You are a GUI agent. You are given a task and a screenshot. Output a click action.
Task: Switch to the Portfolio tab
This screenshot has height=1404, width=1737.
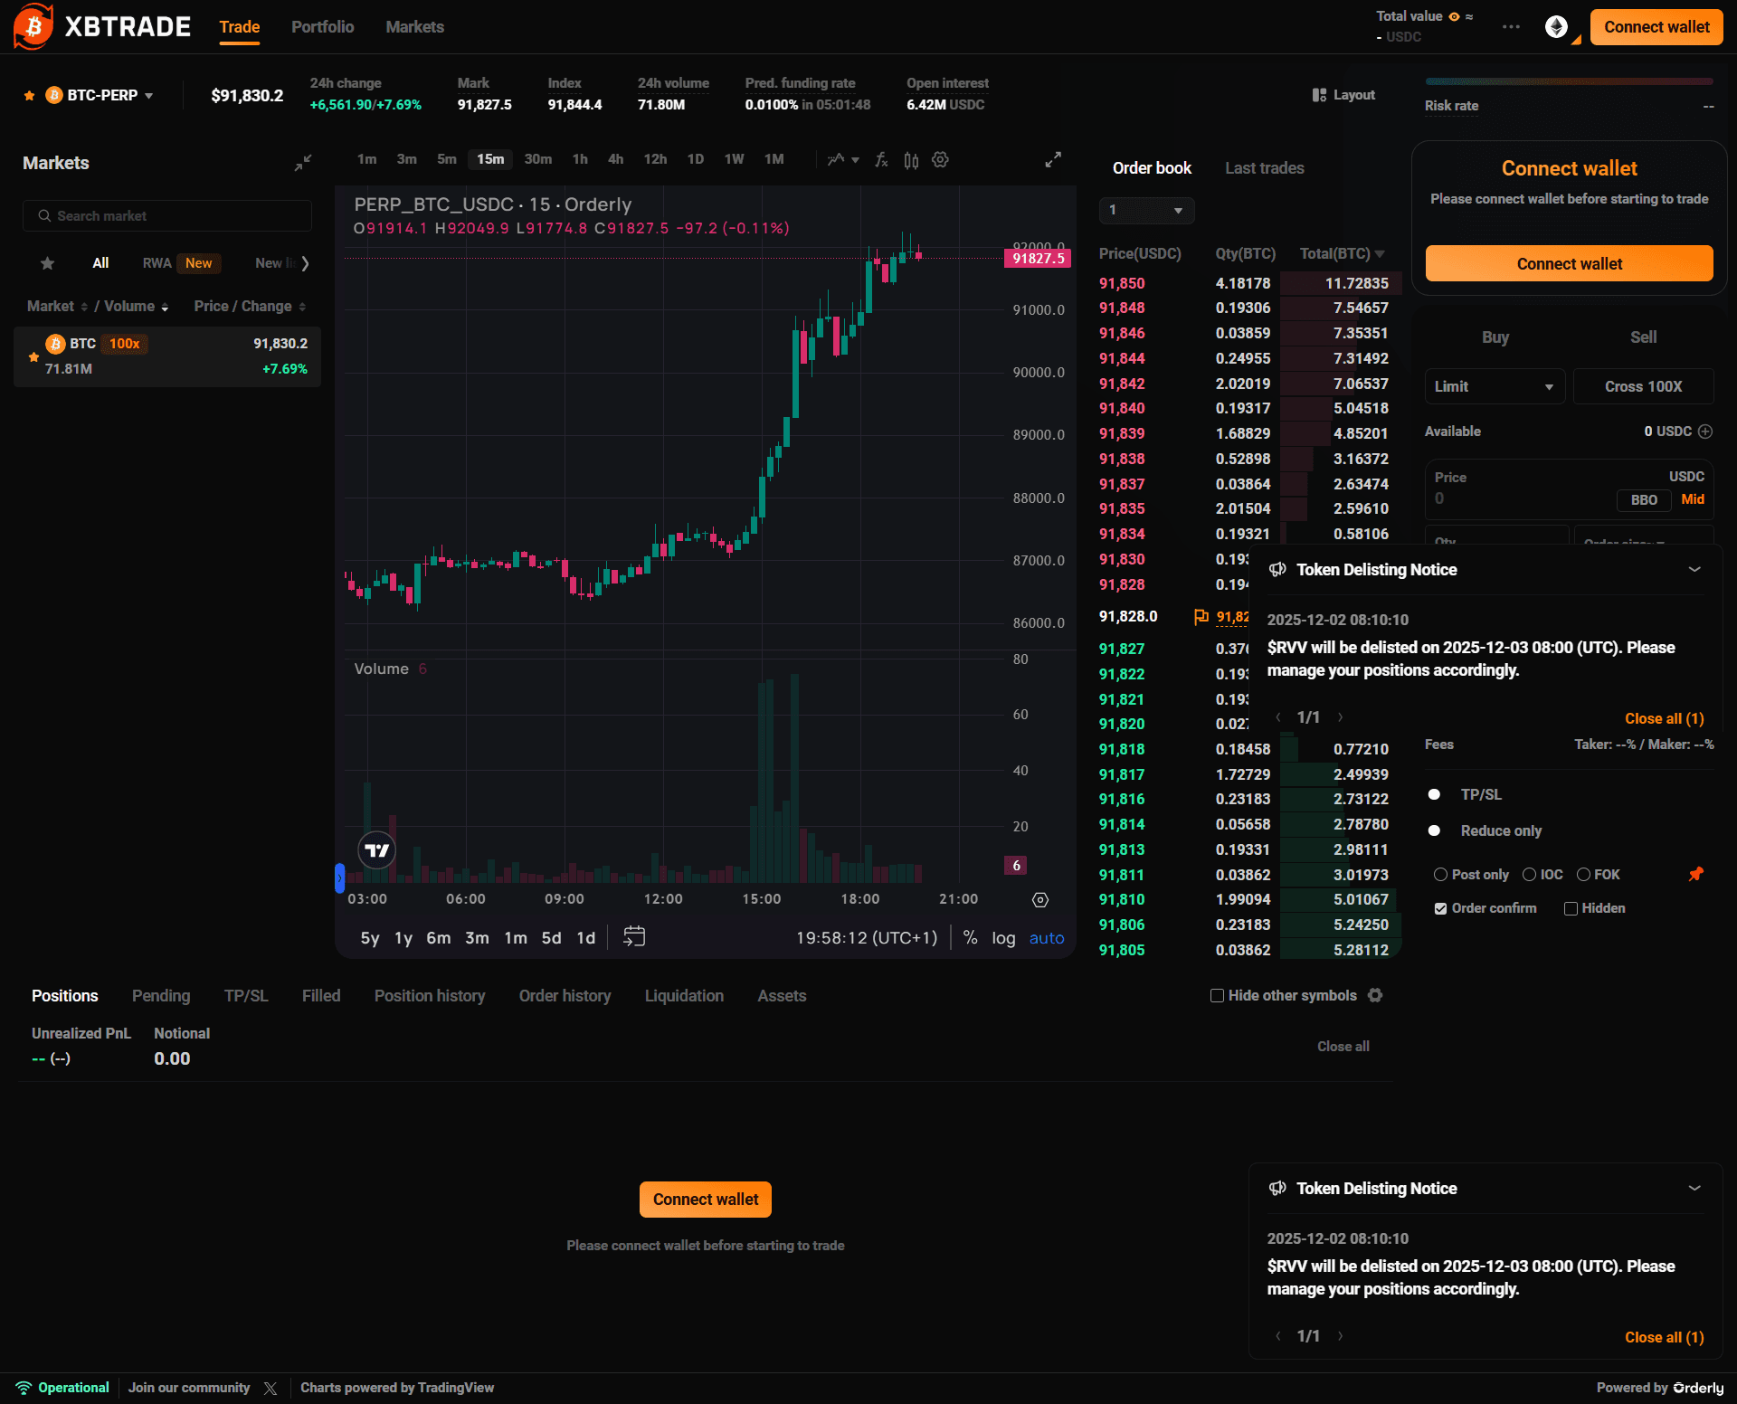pos(322,27)
